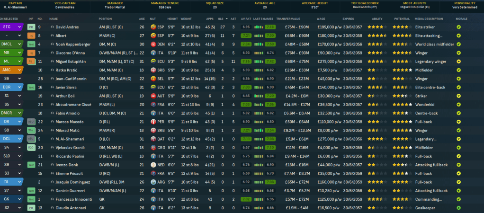Click Ivenzo Donk's Netherlands flag icon
The width and height of the screenshot is (484, 213).
153,165
